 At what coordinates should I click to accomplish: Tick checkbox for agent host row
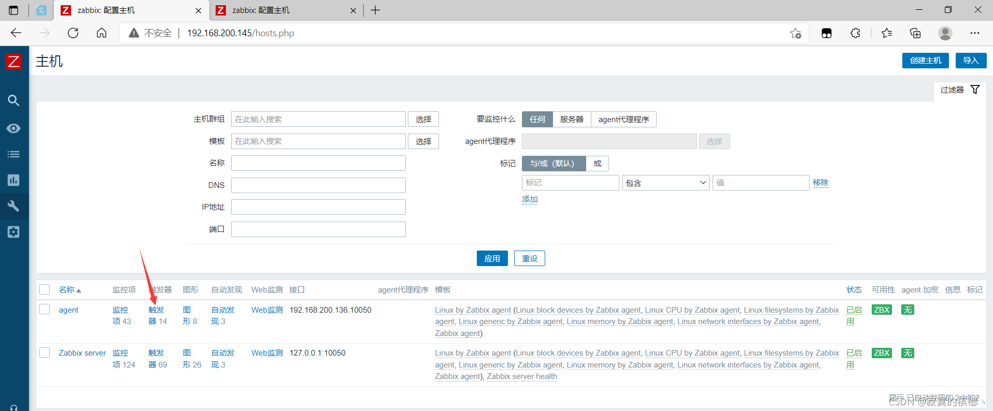click(x=45, y=309)
